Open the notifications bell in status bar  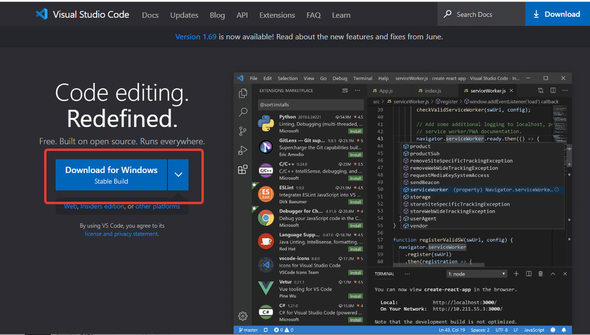click(564, 330)
